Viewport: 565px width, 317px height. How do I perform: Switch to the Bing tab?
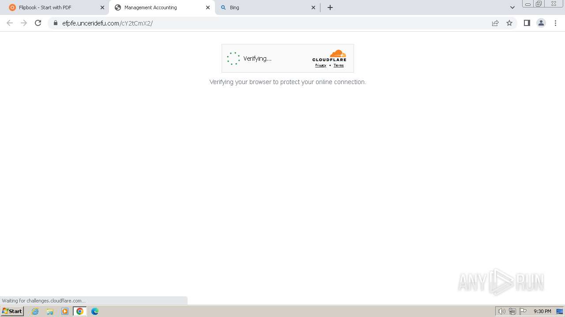(267, 7)
